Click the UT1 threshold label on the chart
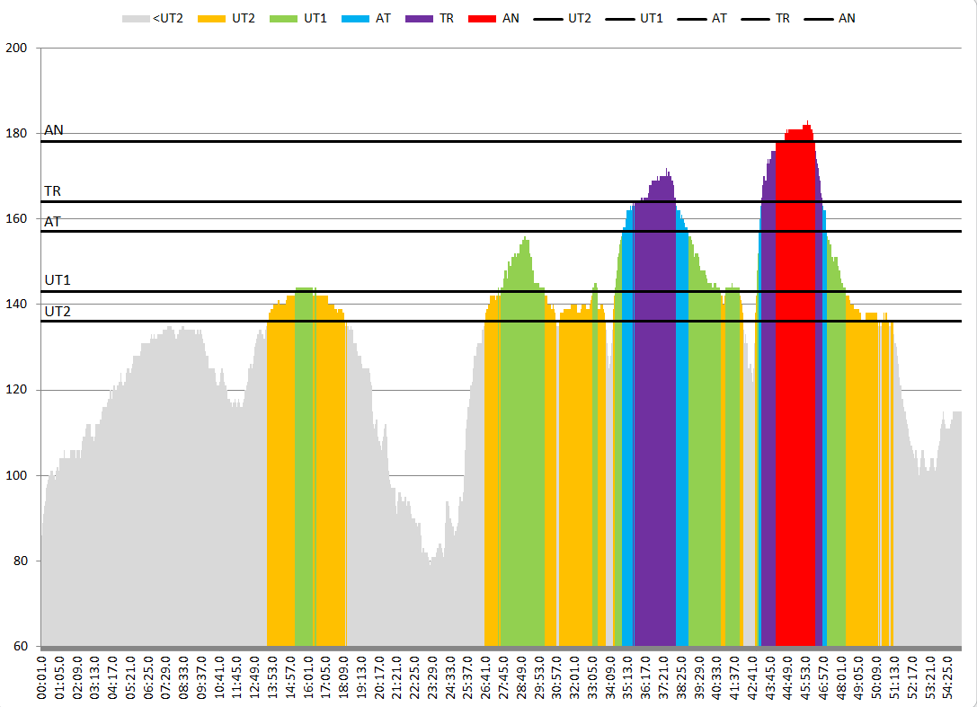This screenshot has height=707, width=977. point(58,280)
